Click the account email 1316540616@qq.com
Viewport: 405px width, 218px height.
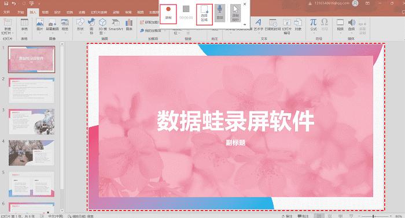click(x=332, y=3)
